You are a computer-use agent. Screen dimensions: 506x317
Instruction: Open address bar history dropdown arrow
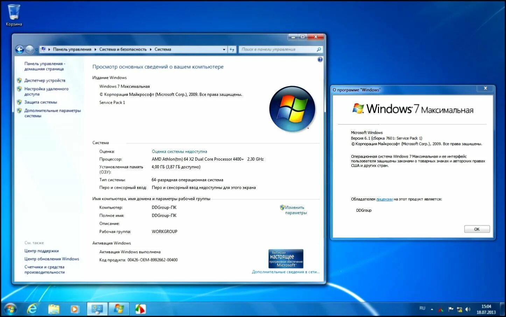pos(224,50)
